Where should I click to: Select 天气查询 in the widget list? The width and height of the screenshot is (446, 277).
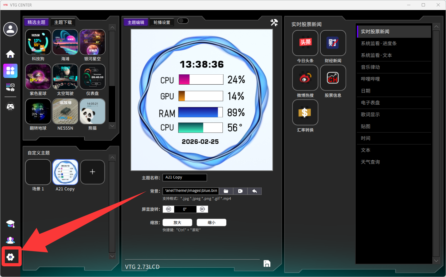[x=370, y=162]
